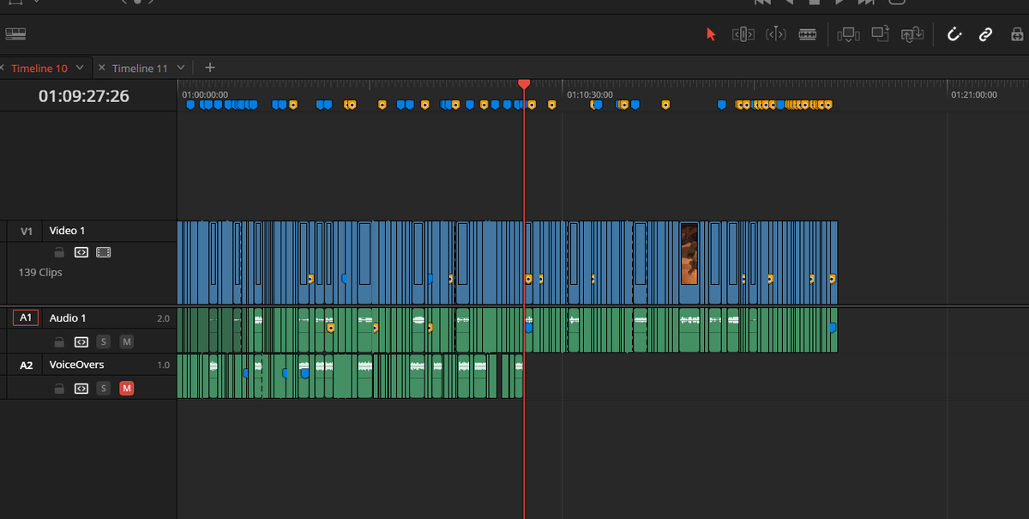The width and height of the screenshot is (1029, 519).
Task: Unmute the VoiceOvers track
Action: click(127, 389)
